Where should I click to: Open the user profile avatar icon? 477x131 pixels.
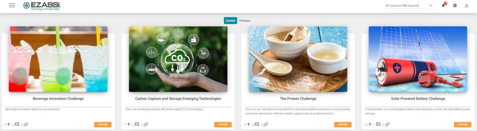click(x=466, y=6)
